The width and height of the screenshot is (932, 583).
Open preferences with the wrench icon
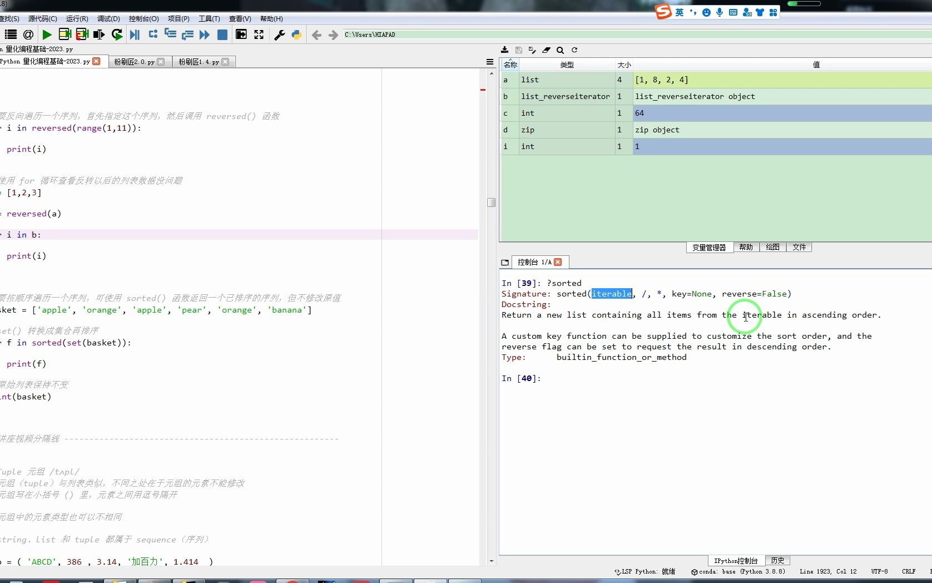coord(280,34)
